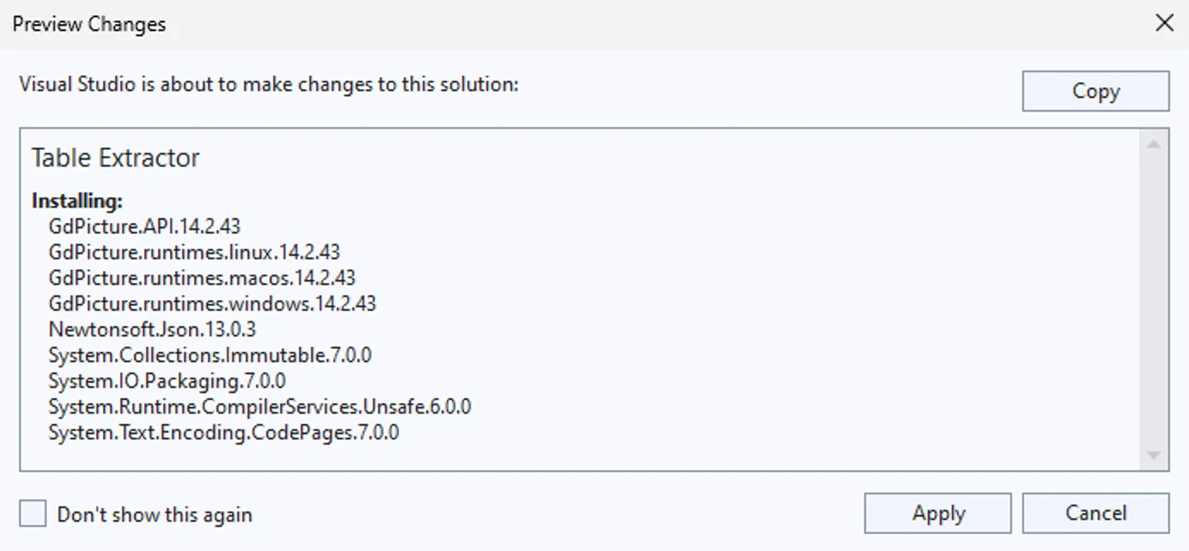This screenshot has width=1189, height=551.
Task: Select System.Runtime.CompilerServices.Unsafe.6.0.0 entry
Action: tap(259, 407)
